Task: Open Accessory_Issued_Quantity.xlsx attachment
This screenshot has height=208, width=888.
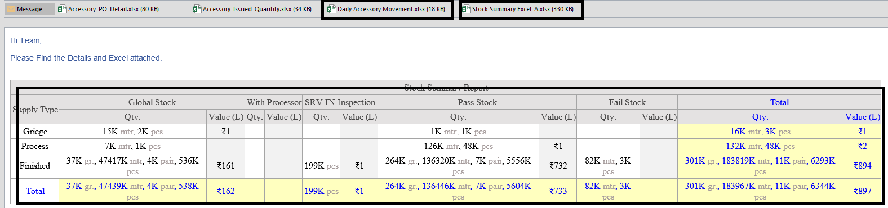Action: pyautogui.click(x=252, y=9)
